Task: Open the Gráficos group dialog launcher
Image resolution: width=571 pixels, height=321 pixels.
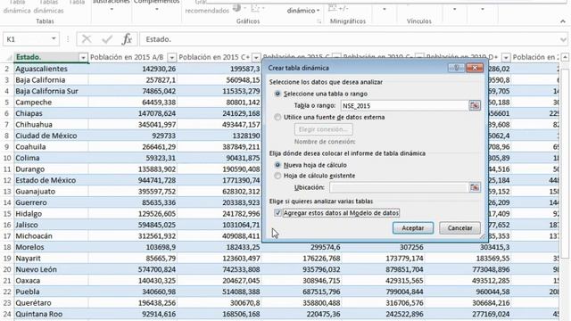Action: pos(319,21)
